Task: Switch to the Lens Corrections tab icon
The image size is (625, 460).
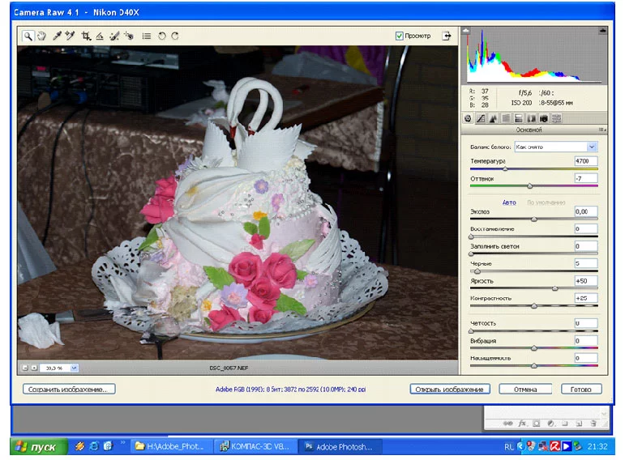Action: (x=531, y=118)
